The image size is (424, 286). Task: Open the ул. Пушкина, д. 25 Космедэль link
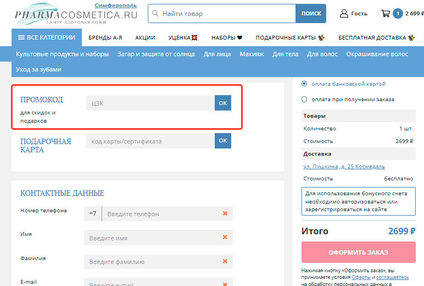(344, 166)
